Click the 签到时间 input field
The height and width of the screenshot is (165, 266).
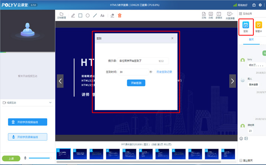click(133, 72)
